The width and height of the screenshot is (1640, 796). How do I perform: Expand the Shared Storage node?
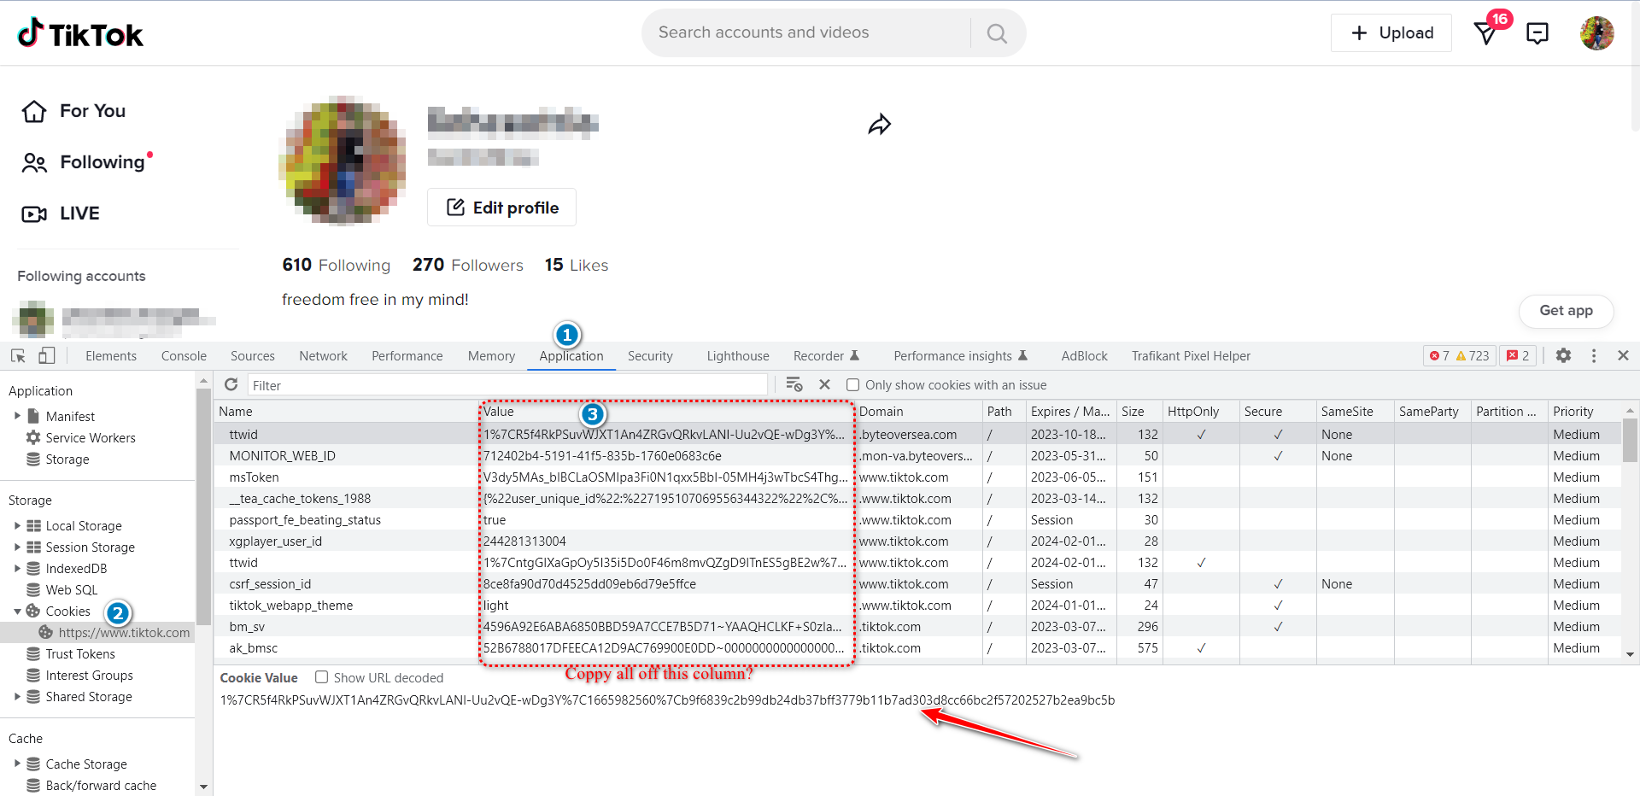click(x=17, y=696)
